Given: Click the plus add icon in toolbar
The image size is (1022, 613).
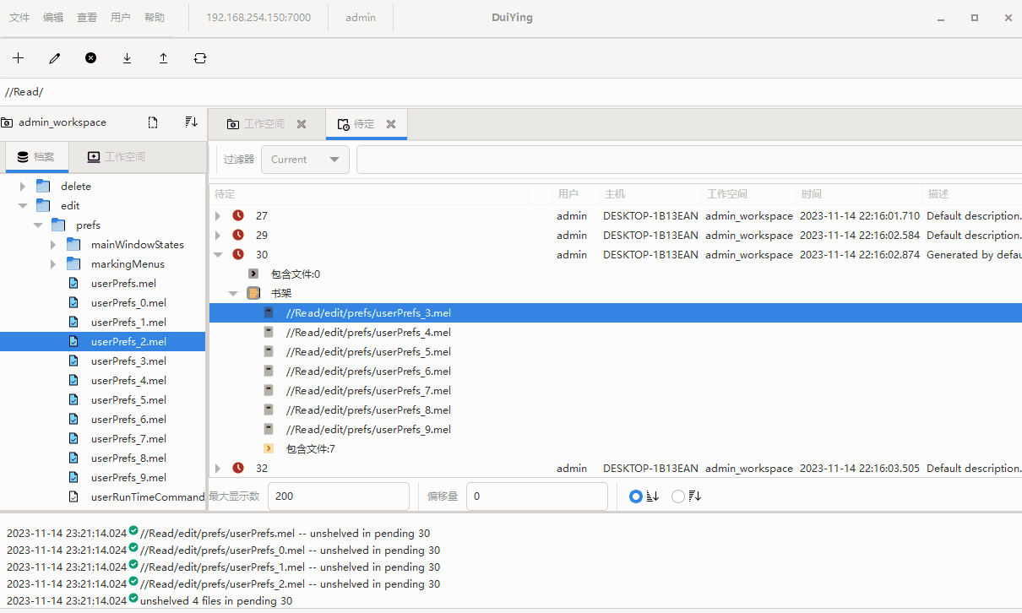Looking at the screenshot, I should pyautogui.click(x=19, y=58).
